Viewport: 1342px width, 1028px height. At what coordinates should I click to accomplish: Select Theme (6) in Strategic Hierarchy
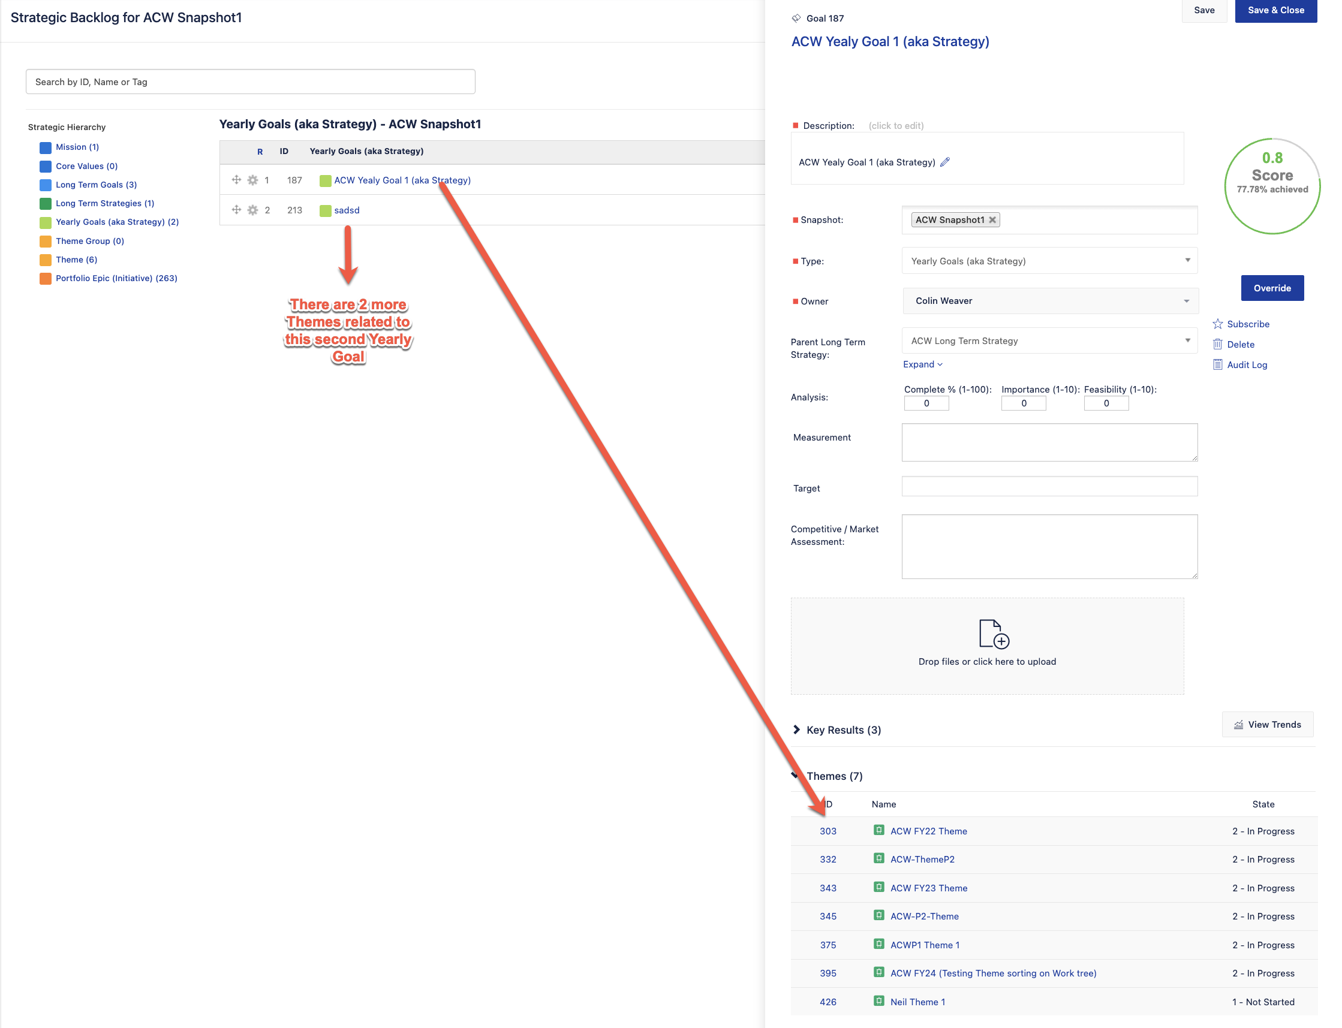[76, 260]
